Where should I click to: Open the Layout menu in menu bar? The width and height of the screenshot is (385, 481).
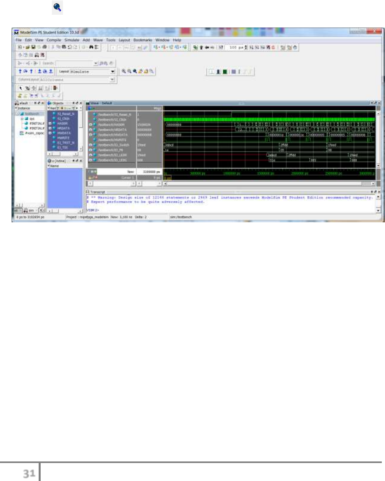click(x=124, y=40)
